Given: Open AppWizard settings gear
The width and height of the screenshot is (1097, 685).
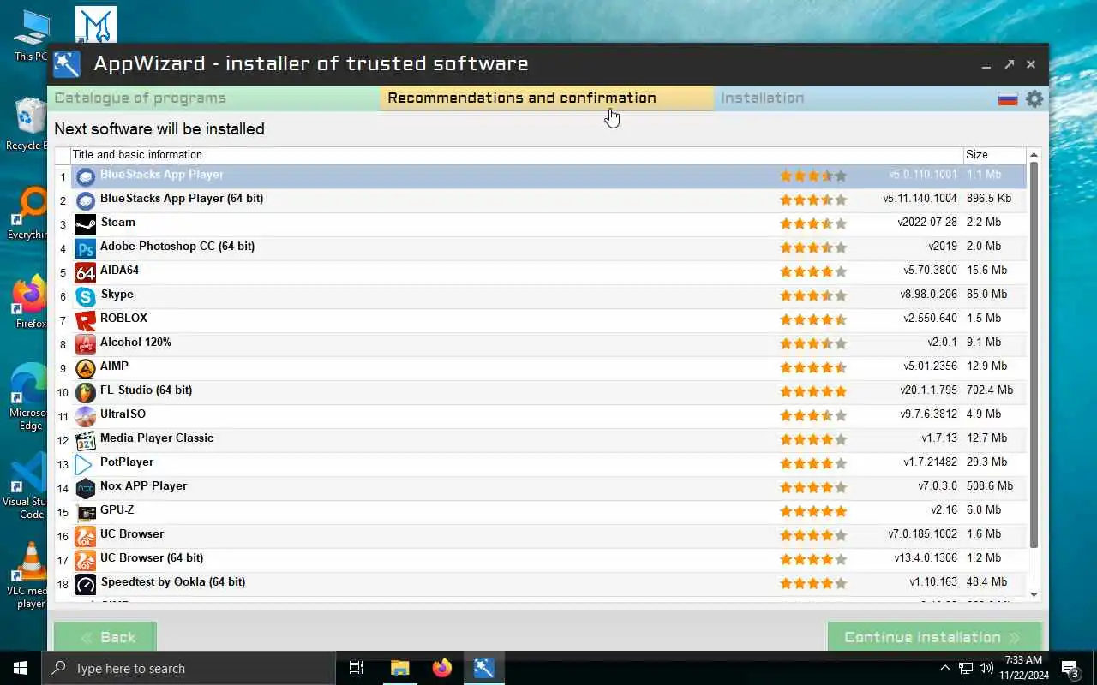Looking at the screenshot, I should (x=1034, y=98).
